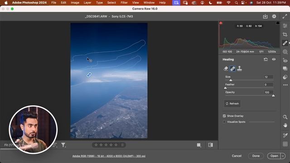Image resolution: width=290 pixels, height=163 pixels.
Task: Select the Clone stamp mode
Action: point(240,68)
